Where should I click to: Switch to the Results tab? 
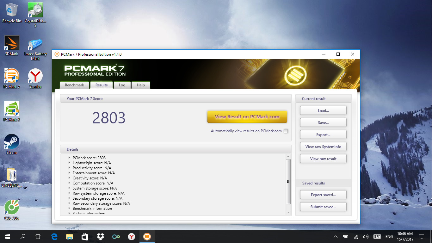point(102,85)
